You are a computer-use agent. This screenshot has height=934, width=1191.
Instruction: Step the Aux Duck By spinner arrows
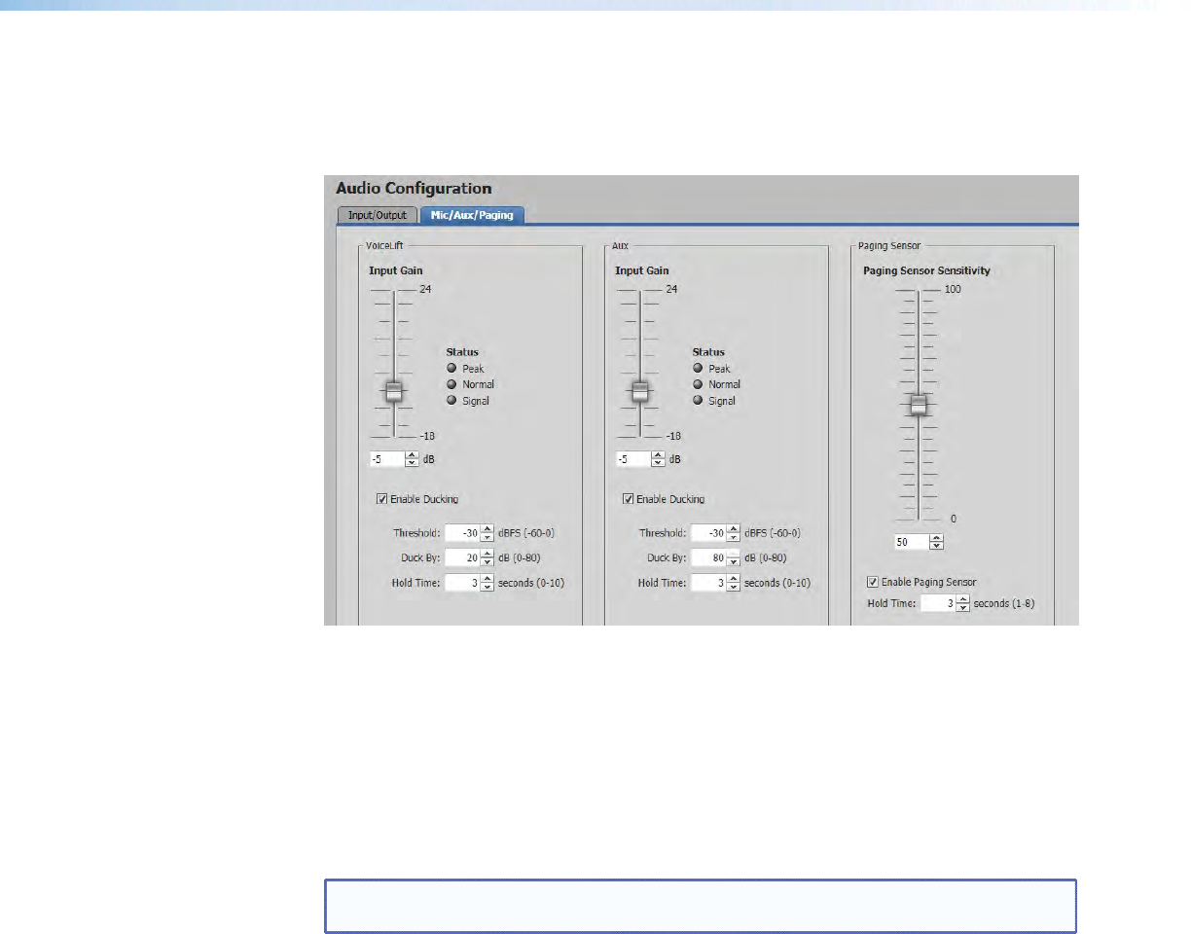tap(734, 558)
